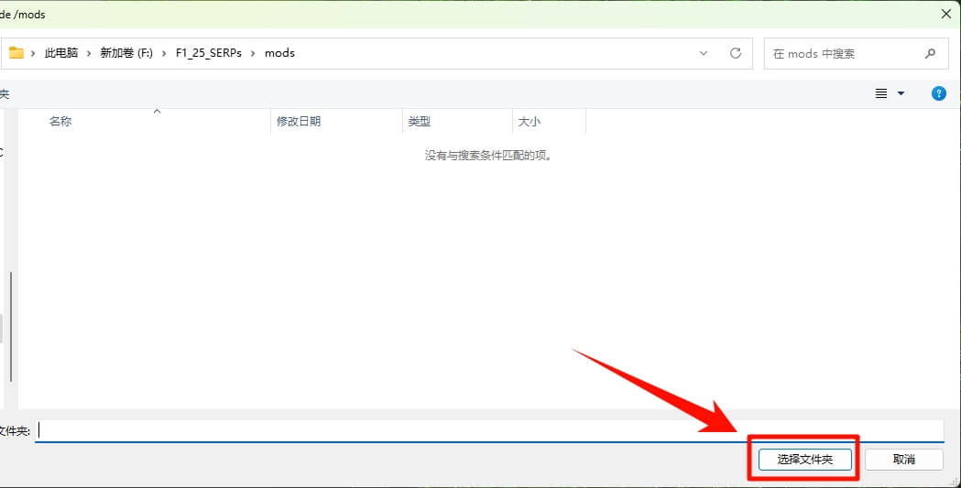Click the mods breadcrumb segment
The width and height of the screenshot is (961, 488).
pos(279,53)
